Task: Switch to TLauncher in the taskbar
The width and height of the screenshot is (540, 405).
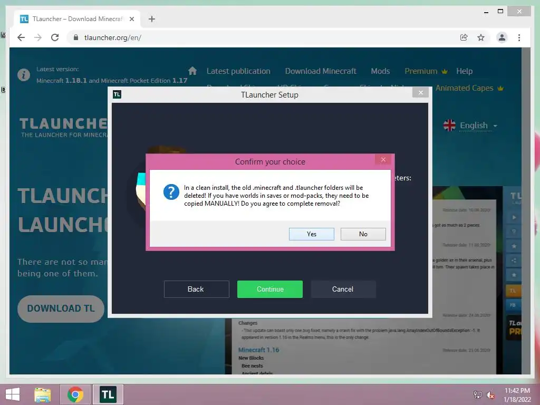Action: (108, 394)
